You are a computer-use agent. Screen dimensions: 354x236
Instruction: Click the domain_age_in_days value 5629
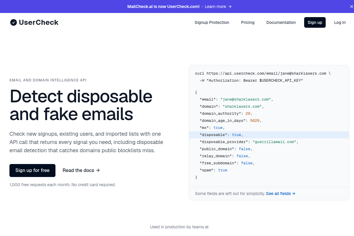255,121
